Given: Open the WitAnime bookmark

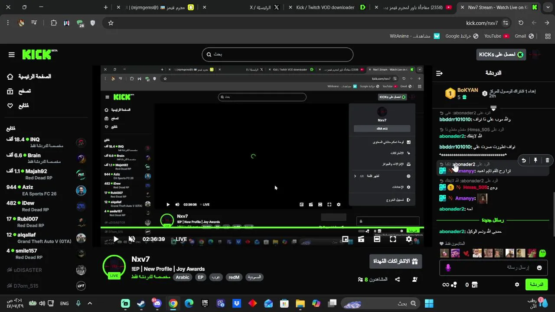Looking at the screenshot, I should point(415,36).
